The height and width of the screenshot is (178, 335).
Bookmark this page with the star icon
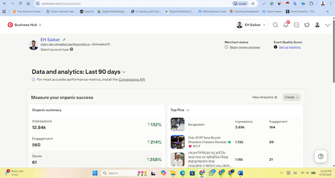pyautogui.click(x=253, y=3)
